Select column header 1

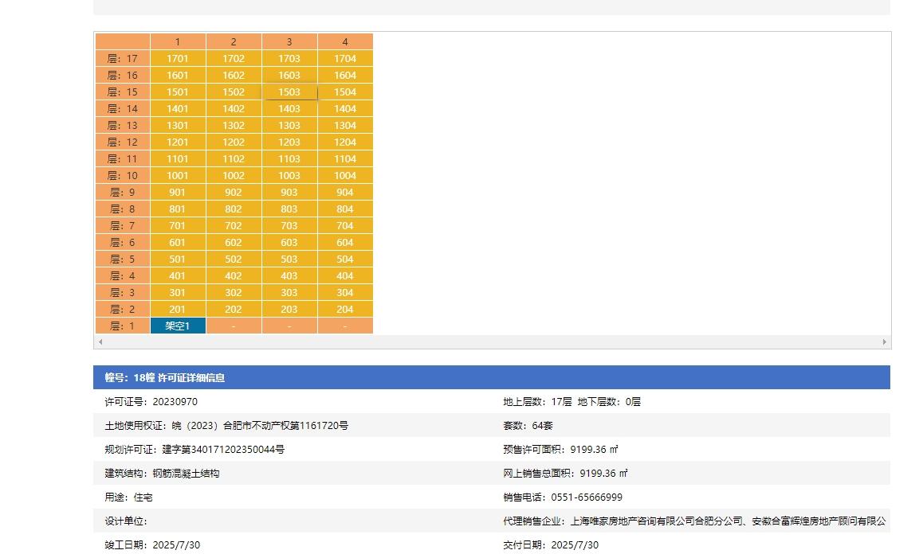(x=178, y=41)
